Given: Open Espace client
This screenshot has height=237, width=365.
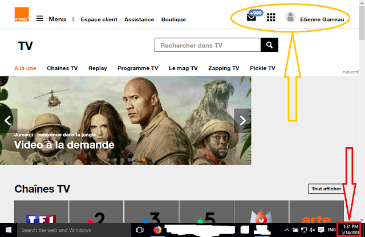Looking at the screenshot, I should pyautogui.click(x=99, y=19).
